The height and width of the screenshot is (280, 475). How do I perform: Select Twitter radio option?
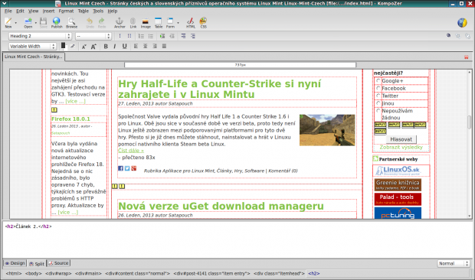(378, 96)
